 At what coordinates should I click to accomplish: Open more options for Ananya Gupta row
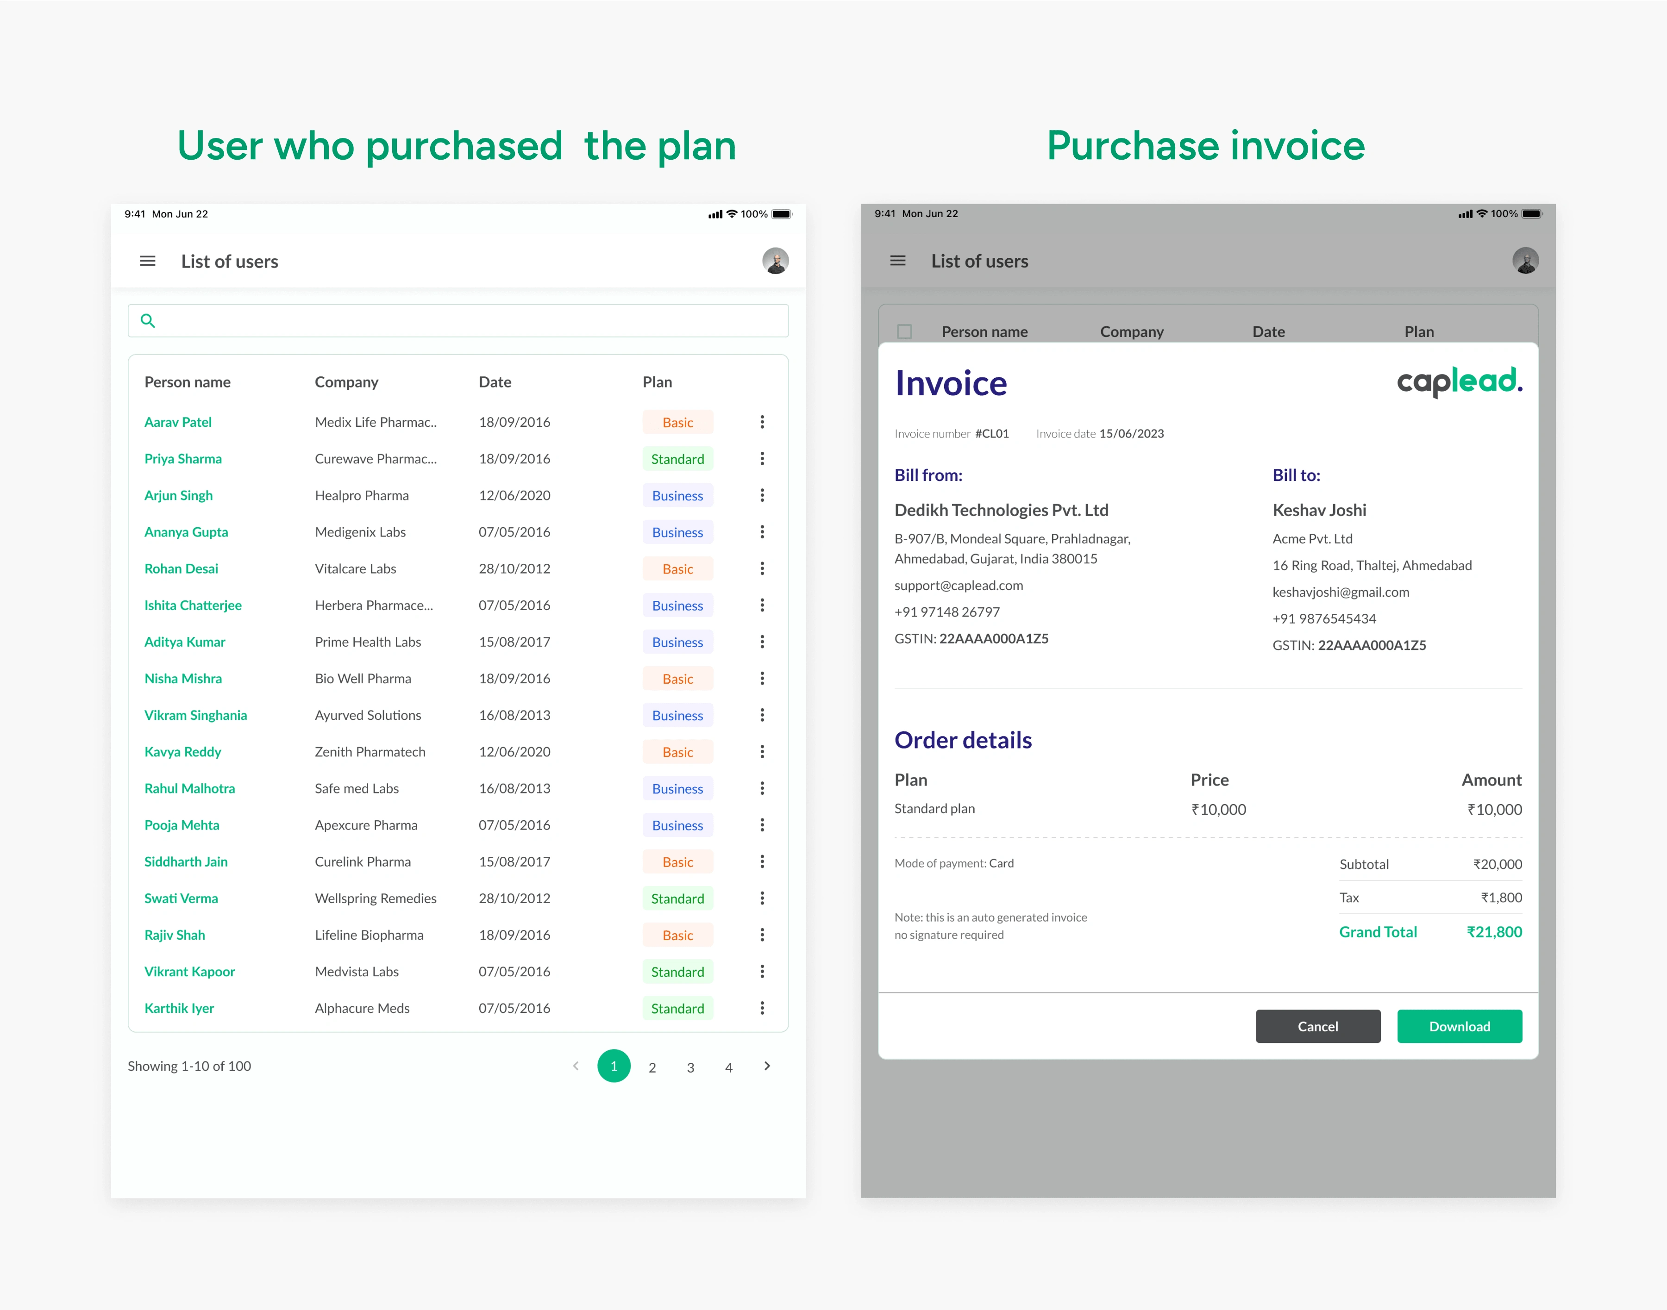[x=762, y=531]
